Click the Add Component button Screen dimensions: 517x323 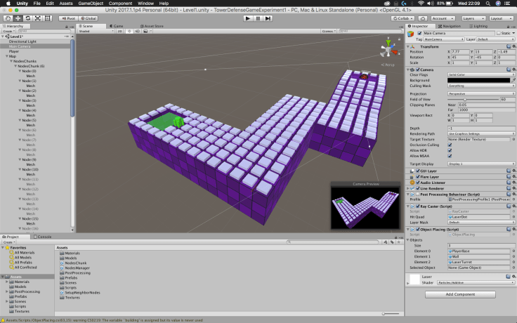[x=460, y=294]
